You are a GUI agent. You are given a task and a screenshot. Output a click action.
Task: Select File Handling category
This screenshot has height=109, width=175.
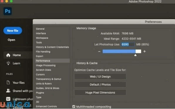pos(43,51)
